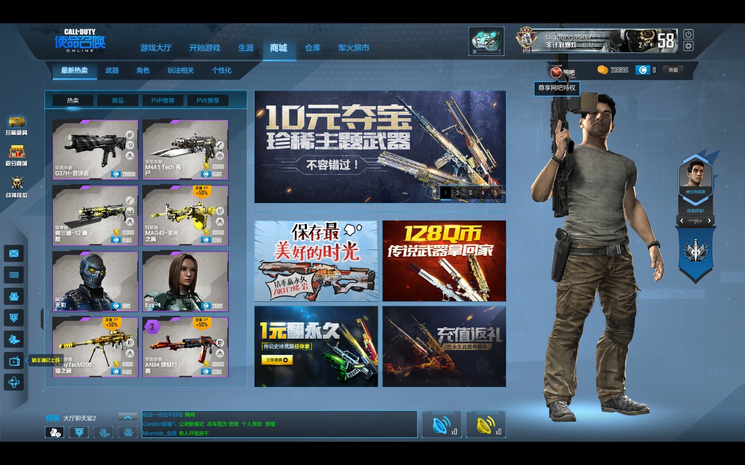Select the 新品 new items filter
The image size is (745, 465).
coord(118,100)
